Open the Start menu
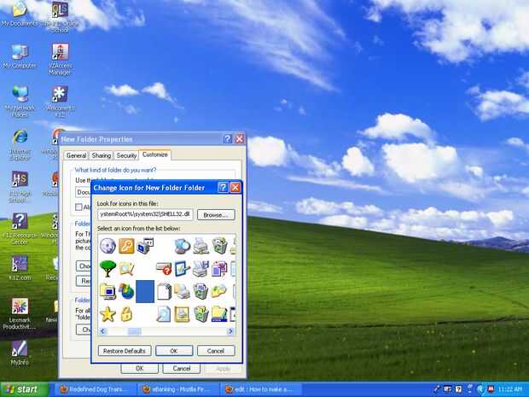 pos(25,389)
